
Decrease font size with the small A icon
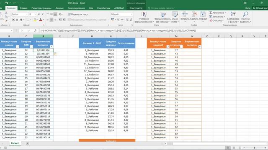pos(42,14)
